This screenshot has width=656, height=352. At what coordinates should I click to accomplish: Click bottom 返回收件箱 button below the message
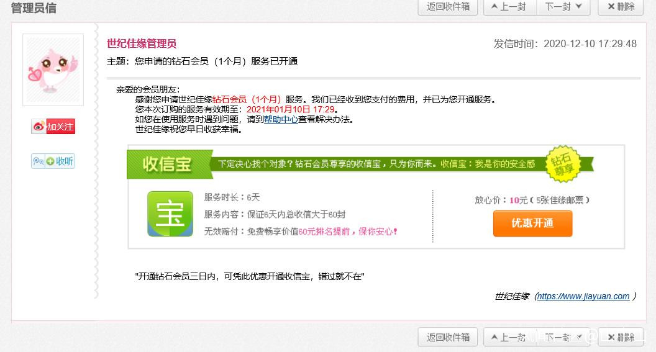(448, 337)
